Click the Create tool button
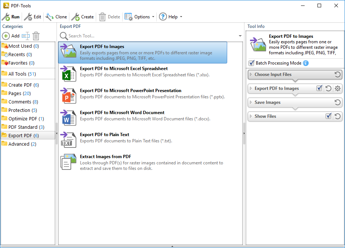345x248 pixels. pyautogui.click(x=83, y=17)
